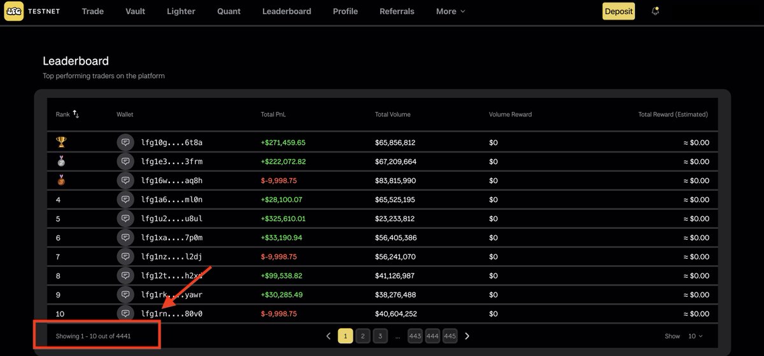
Task: Click Total Reward (Estimated) header
Action: (x=673, y=114)
